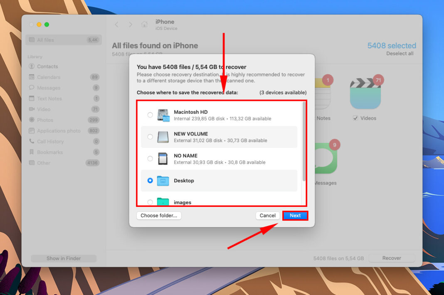The height and width of the screenshot is (295, 444).
Task: Cancel the recovery destination dialog
Action: 267,216
